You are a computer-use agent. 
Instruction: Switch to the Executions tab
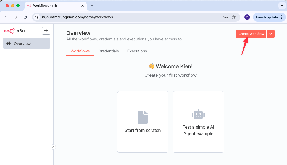pos(137,51)
